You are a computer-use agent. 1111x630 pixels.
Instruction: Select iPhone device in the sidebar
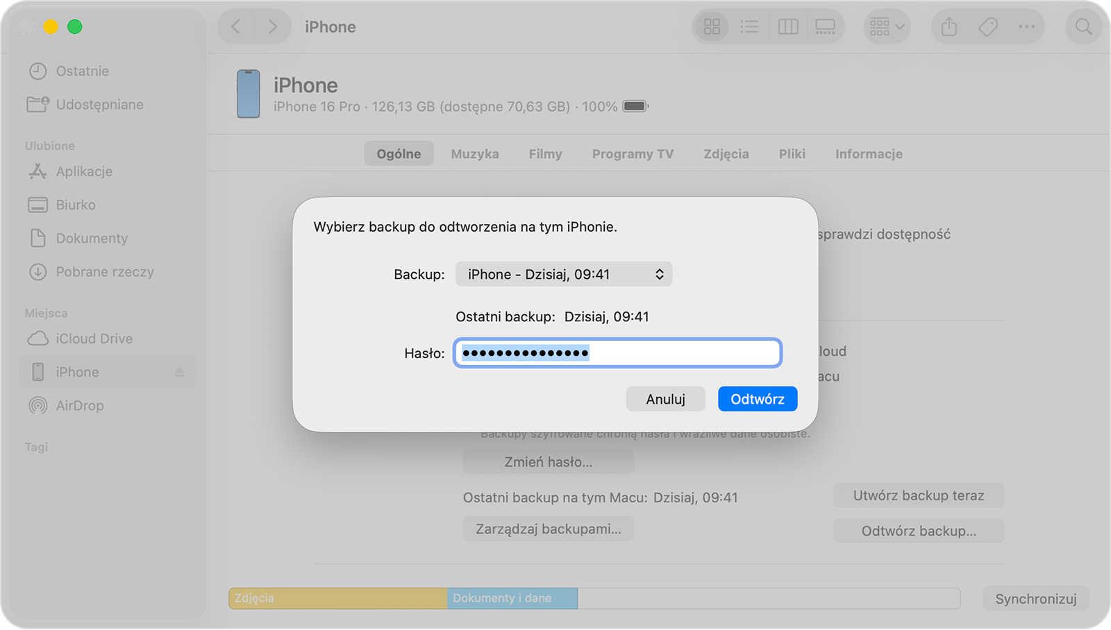point(108,372)
